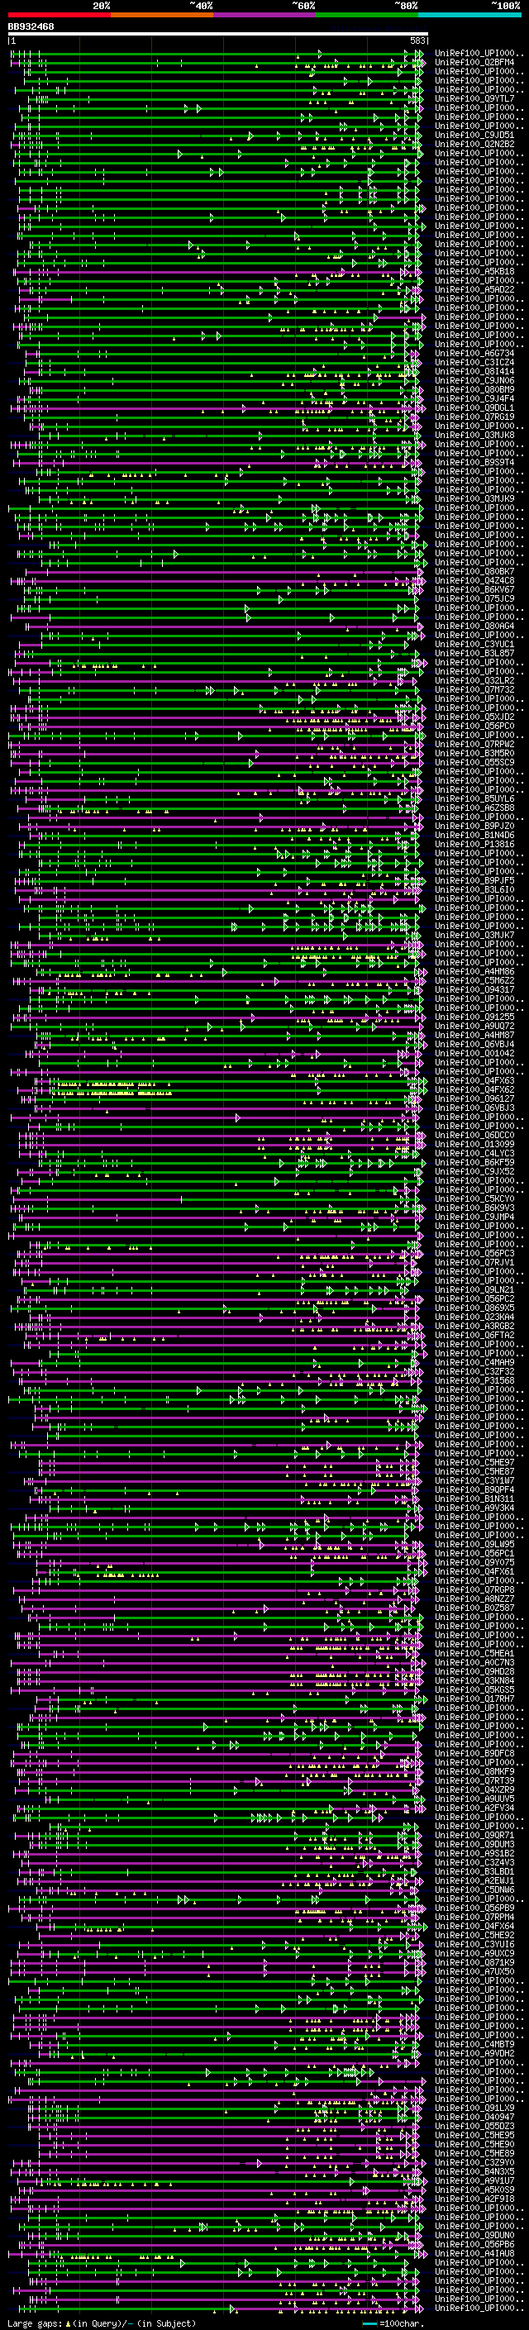Click the red 20% identity legend bar
The height and width of the screenshot is (2330, 529).
(x=59, y=15)
